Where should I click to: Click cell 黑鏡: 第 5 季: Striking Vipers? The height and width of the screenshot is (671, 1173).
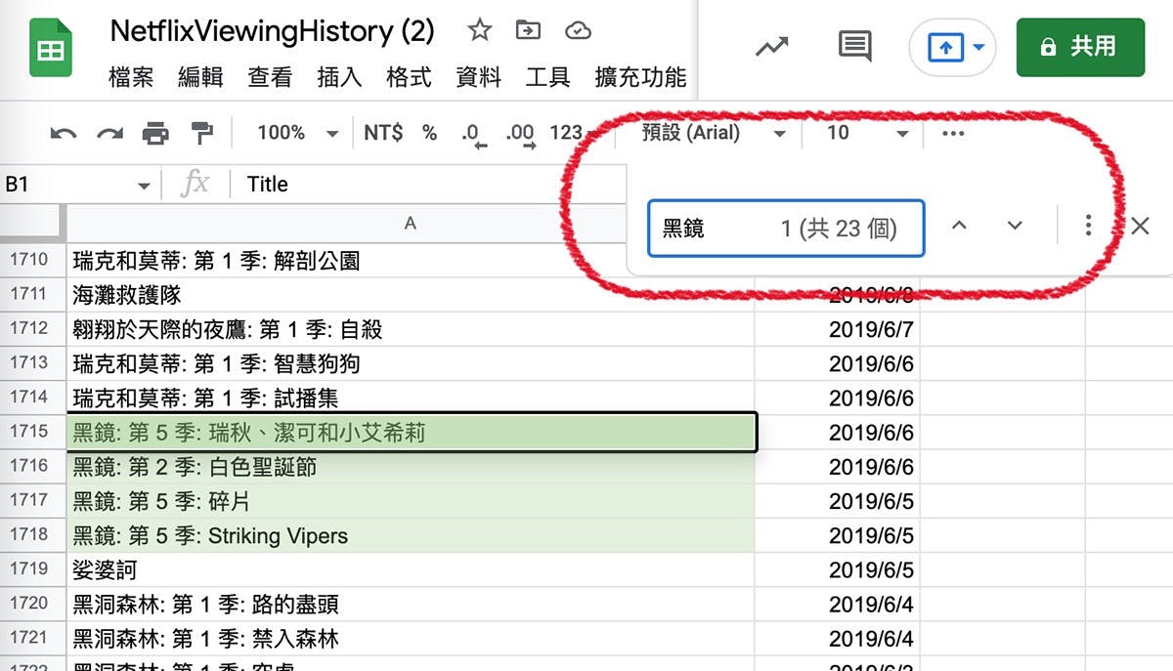coord(411,535)
